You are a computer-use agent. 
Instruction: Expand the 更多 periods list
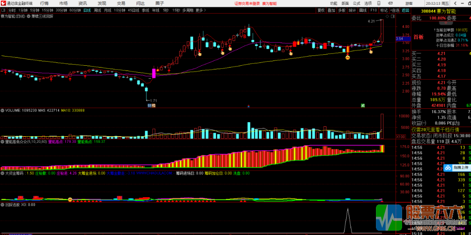[x=199, y=10]
